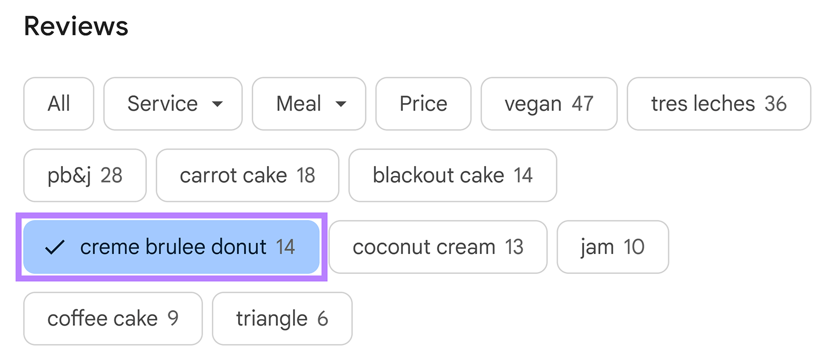
Task: Select the pb&j topic chip
Action: [x=84, y=175]
